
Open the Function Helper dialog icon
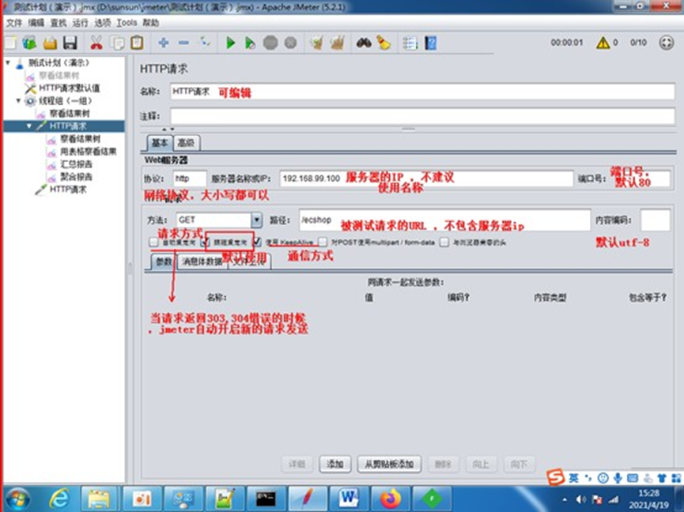[410, 43]
